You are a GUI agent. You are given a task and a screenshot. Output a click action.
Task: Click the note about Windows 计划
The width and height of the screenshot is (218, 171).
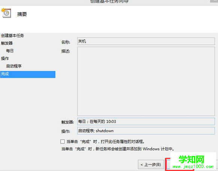point(118,149)
